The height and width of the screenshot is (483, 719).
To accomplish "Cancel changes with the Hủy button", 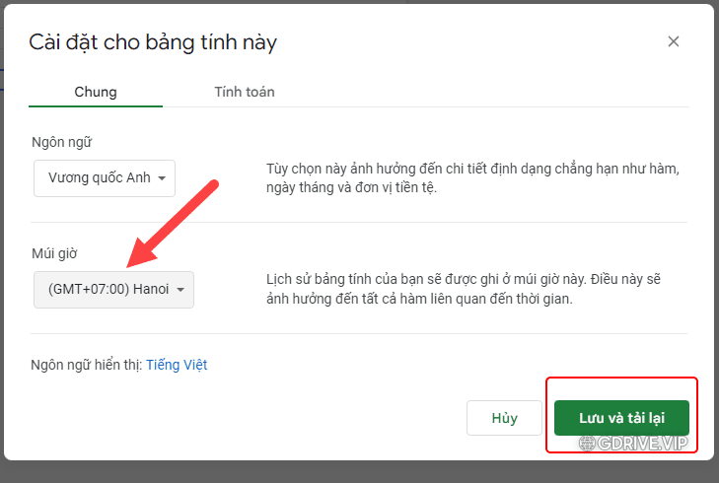I will 504,418.
